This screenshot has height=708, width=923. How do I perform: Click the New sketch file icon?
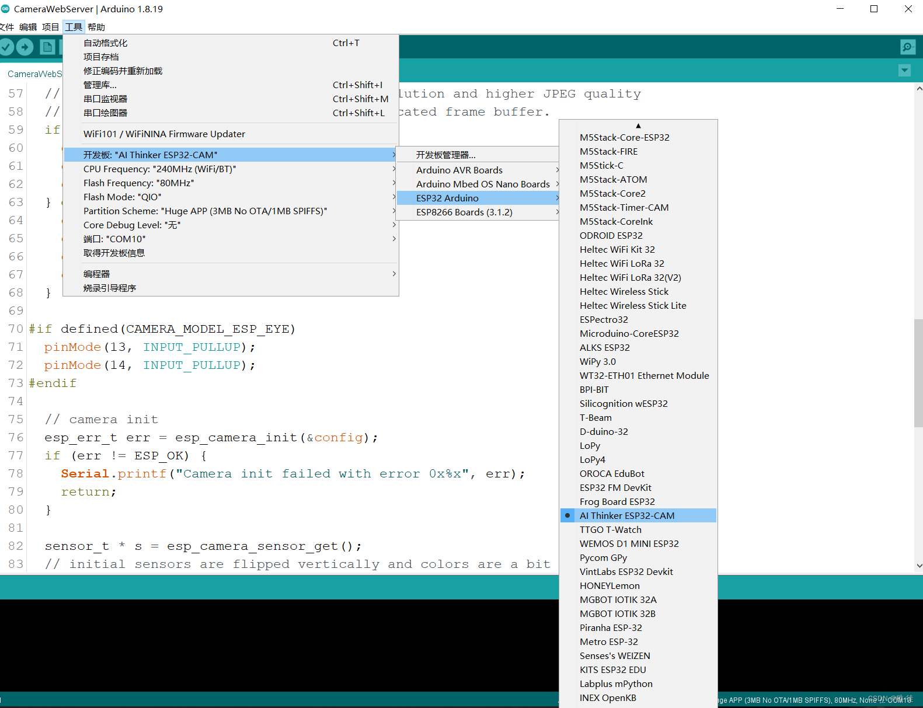48,47
